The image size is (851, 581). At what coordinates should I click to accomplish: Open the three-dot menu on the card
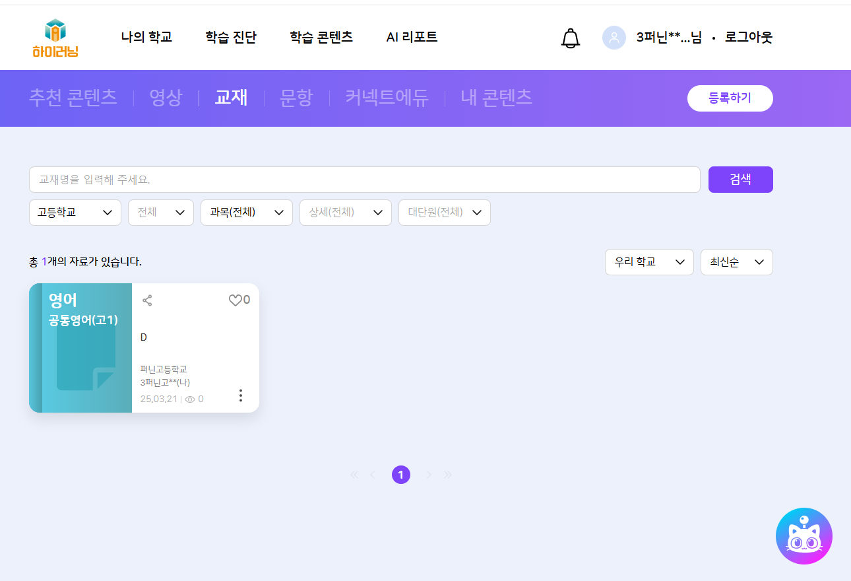pos(240,395)
